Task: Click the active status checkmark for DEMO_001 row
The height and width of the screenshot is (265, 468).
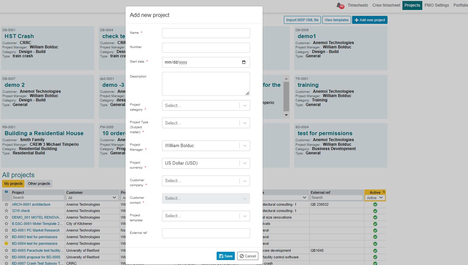Action: (375, 217)
